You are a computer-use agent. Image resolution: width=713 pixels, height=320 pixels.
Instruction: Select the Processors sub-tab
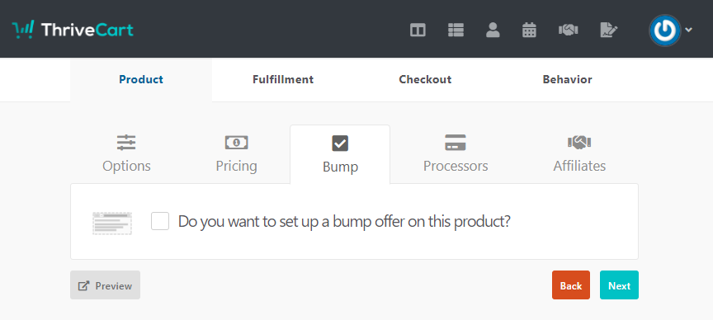tap(456, 154)
